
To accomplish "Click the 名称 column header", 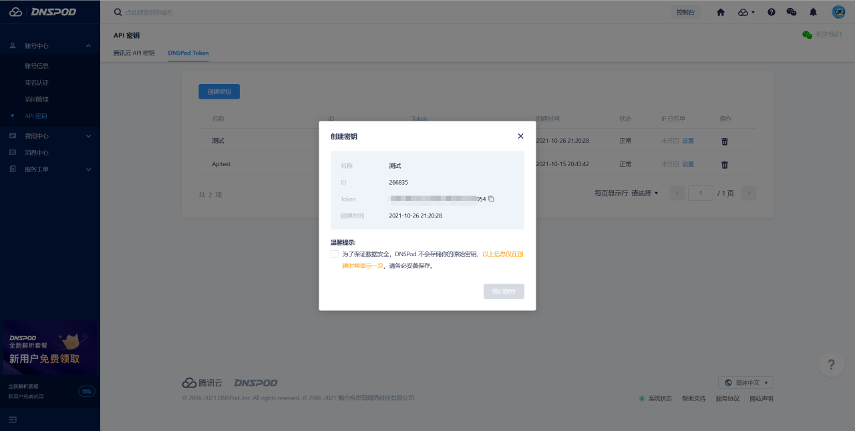I will pyautogui.click(x=218, y=119).
